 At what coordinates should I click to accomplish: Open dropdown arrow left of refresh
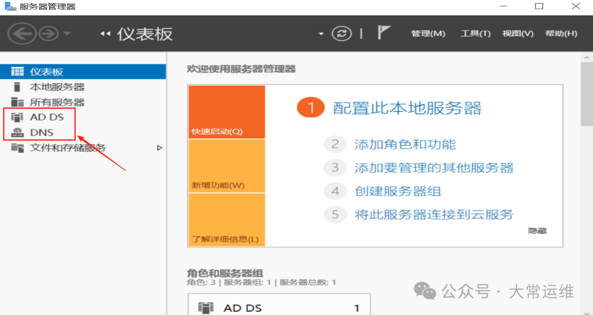(x=321, y=33)
